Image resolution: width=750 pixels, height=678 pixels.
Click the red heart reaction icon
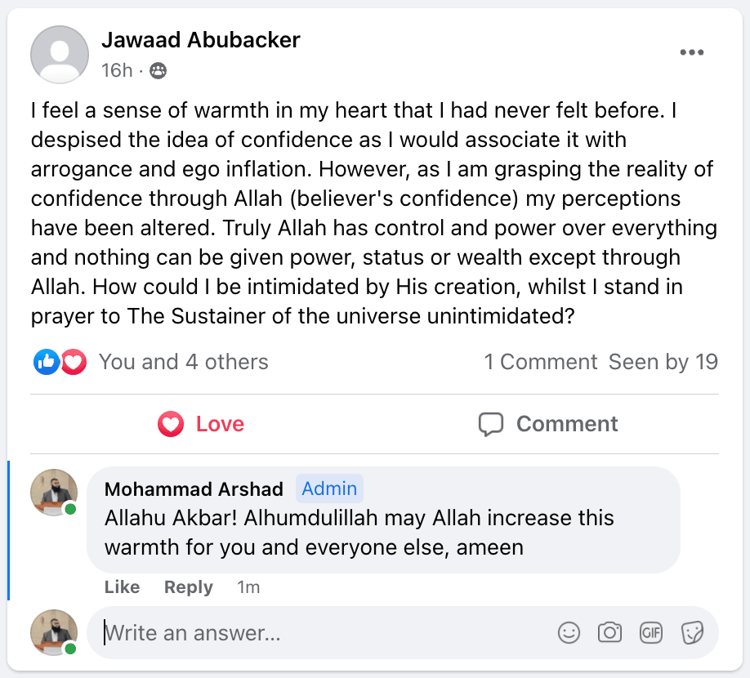74,362
